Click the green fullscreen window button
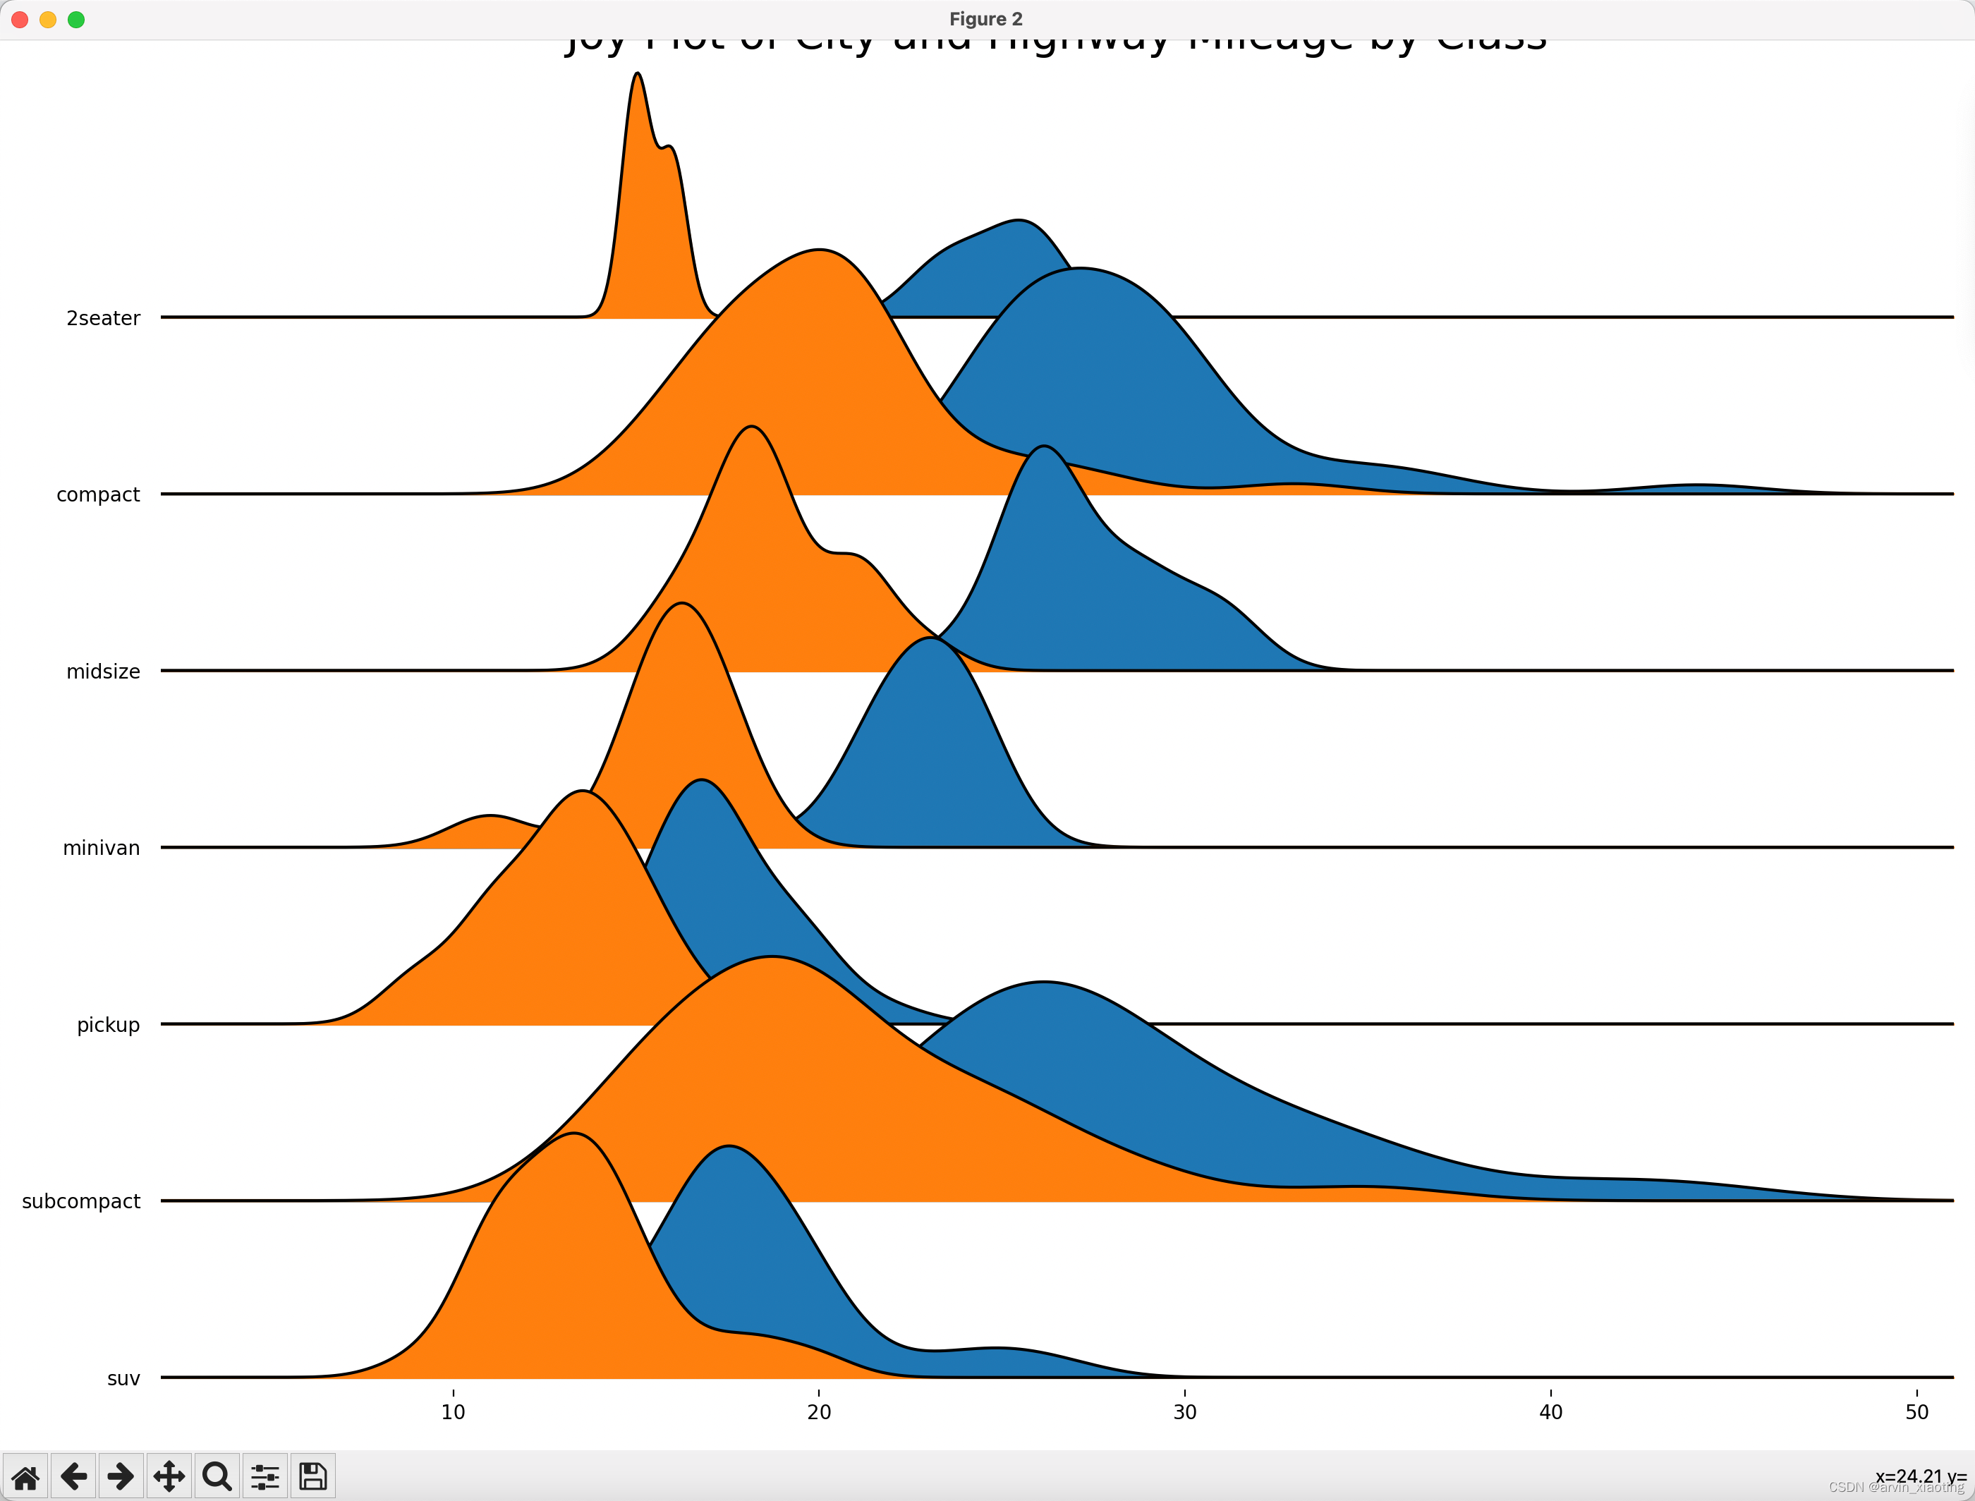The image size is (1975, 1501). point(77,20)
